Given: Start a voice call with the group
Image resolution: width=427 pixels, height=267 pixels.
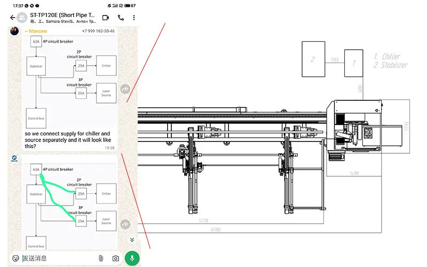Looking at the screenshot, I should coord(121,18).
